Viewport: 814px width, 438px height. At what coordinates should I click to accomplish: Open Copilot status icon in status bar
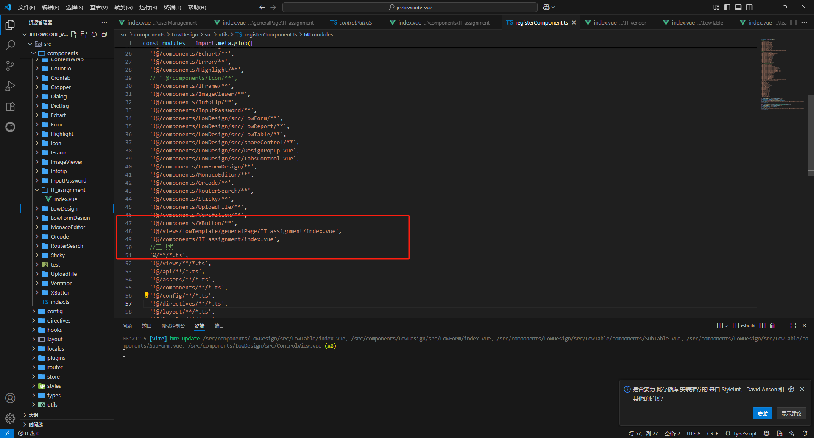767,433
